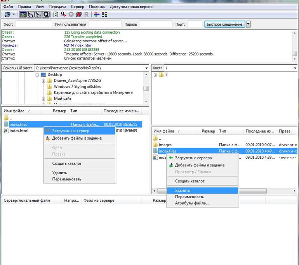Expand the Мой сайт folder node
Viewport: 299px width, 265px height.
pyautogui.click(x=43, y=99)
